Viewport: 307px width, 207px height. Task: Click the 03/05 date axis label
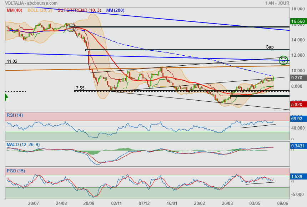click(255, 203)
